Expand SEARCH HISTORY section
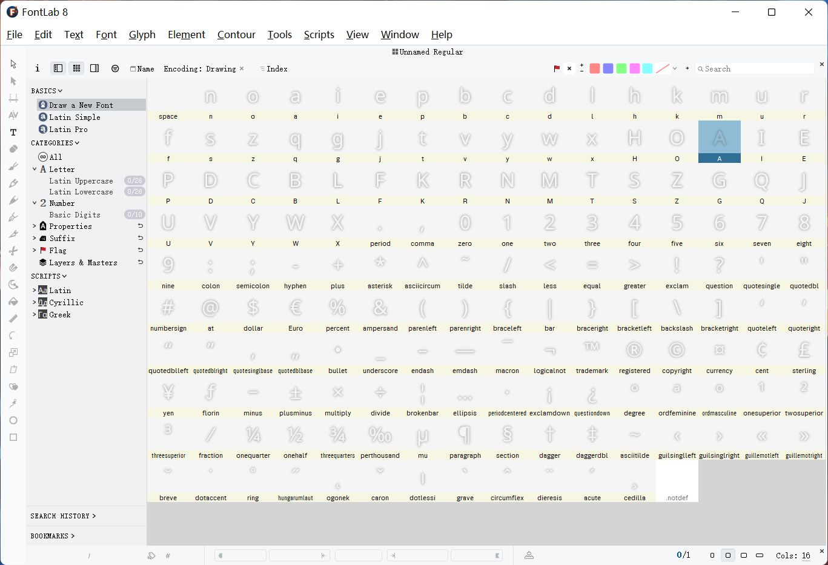 pos(64,516)
